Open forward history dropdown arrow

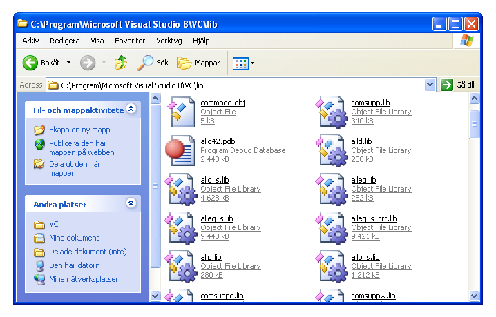pos(104,63)
